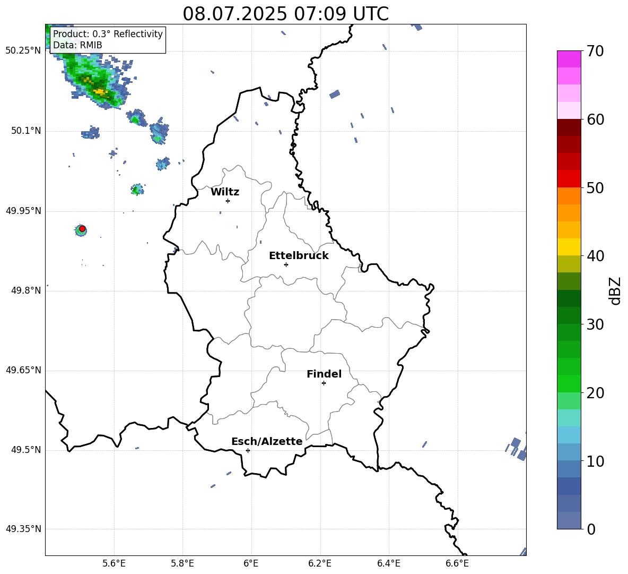Screen dimensions: 628x574
Task: Click the Ettelbruck cross marker
Action: pos(286,264)
